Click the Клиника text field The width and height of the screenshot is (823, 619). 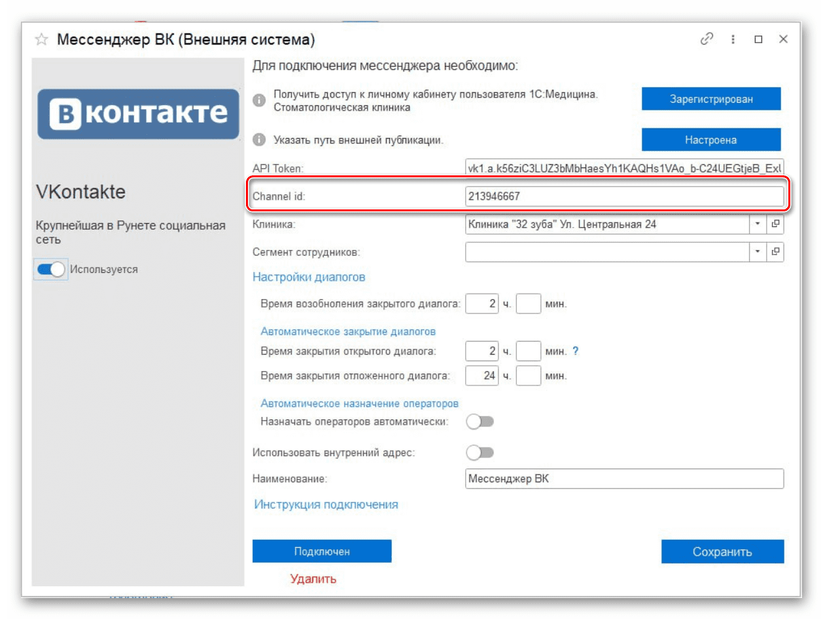pyautogui.click(x=607, y=224)
